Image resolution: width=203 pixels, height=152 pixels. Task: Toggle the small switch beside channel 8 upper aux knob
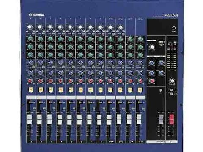click(103, 68)
